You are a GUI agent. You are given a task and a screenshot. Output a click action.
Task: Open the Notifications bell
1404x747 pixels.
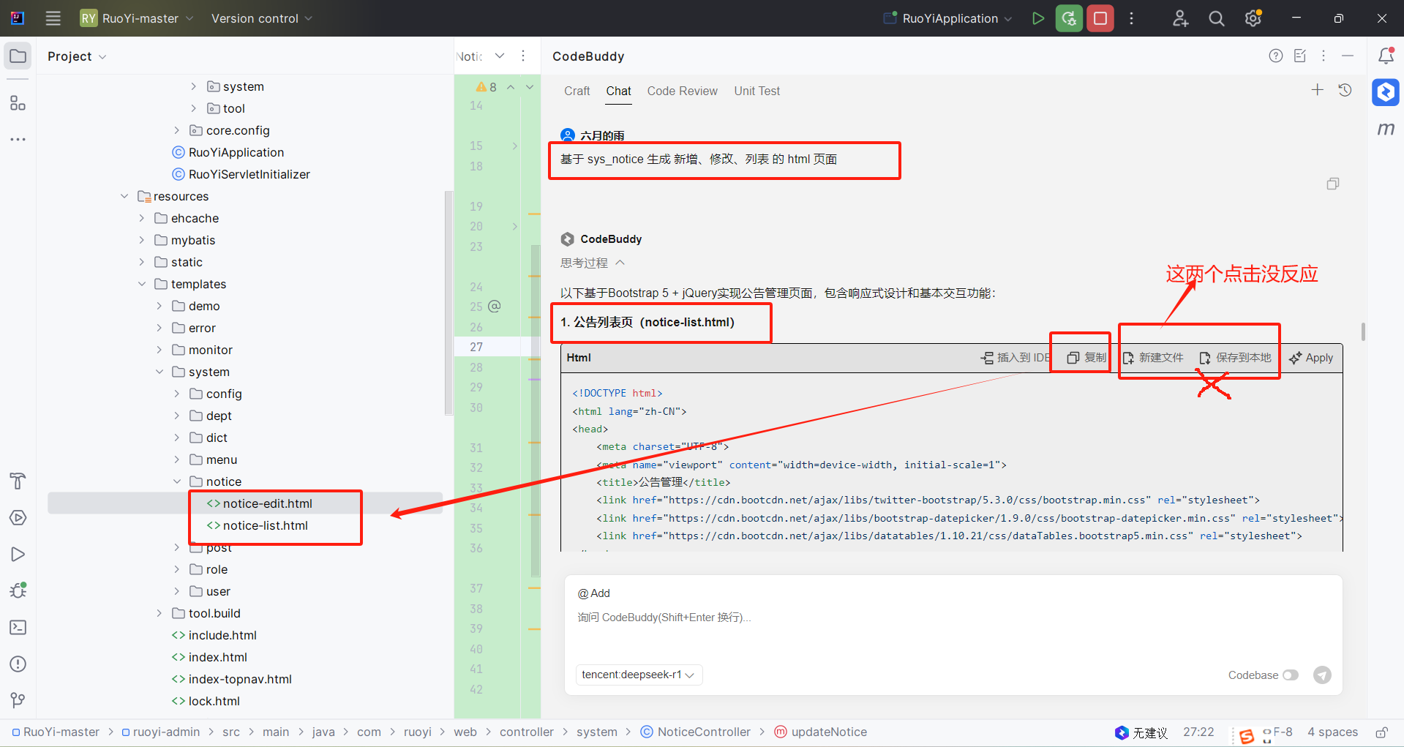(1386, 56)
